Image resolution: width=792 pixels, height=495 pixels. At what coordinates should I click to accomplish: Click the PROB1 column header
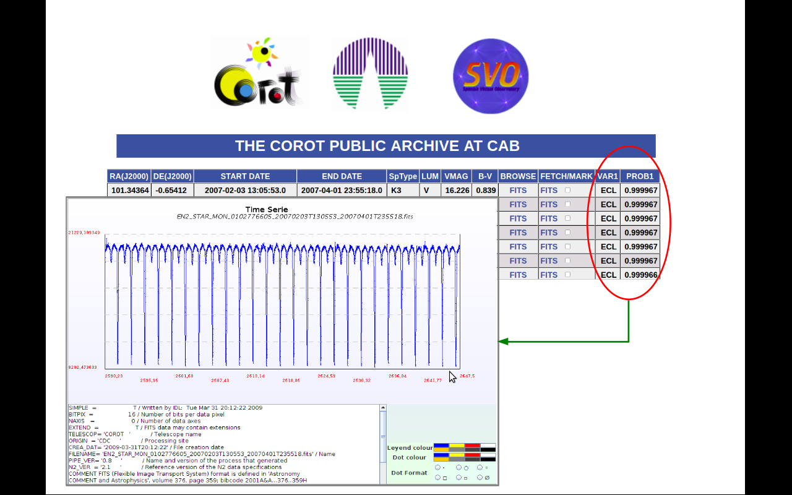pyautogui.click(x=639, y=176)
